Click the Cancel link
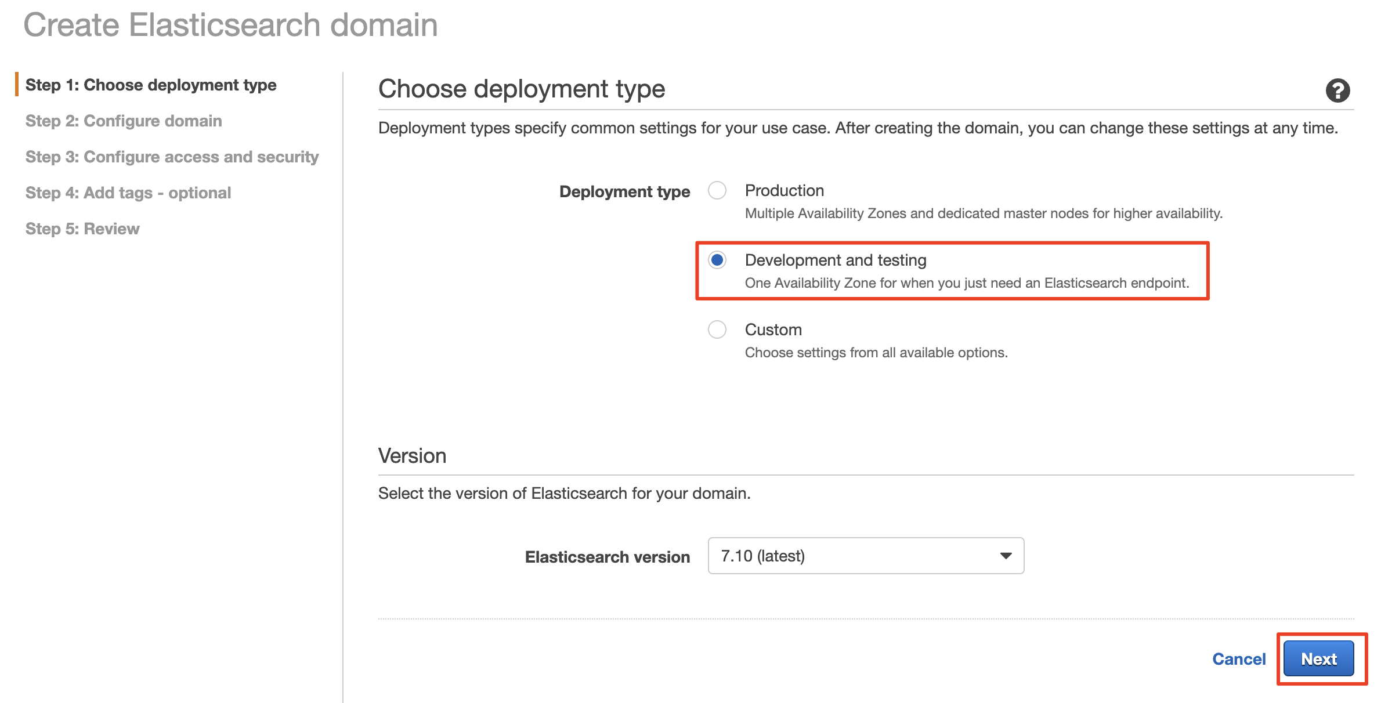Screen dimensions: 1381x703 point(1239,659)
